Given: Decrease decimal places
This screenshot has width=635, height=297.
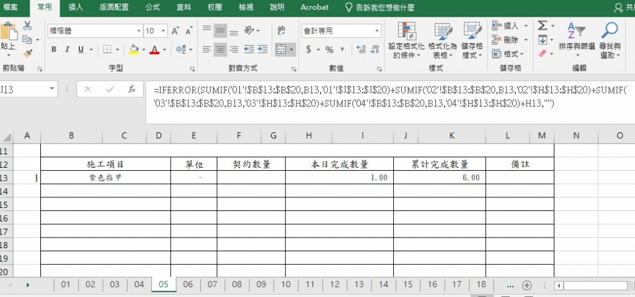Looking at the screenshot, I should point(375,49).
